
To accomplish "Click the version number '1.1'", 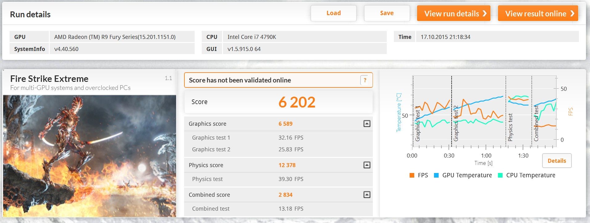I will click(168, 78).
